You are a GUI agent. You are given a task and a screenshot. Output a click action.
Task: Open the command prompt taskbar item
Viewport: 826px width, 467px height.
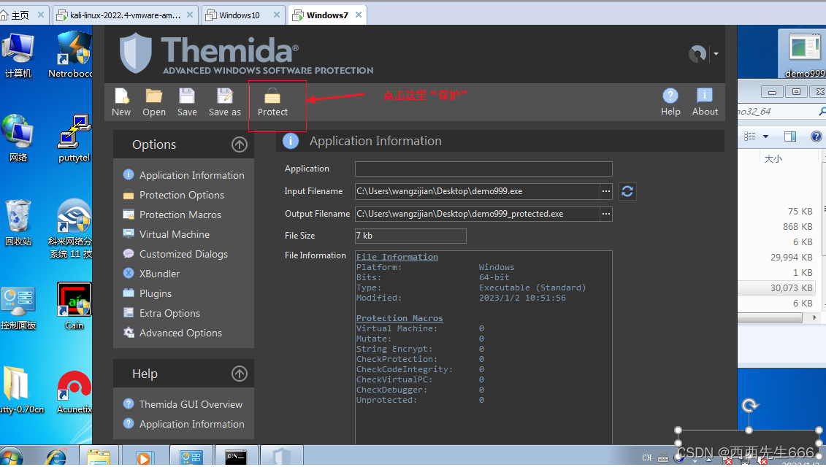(x=236, y=457)
